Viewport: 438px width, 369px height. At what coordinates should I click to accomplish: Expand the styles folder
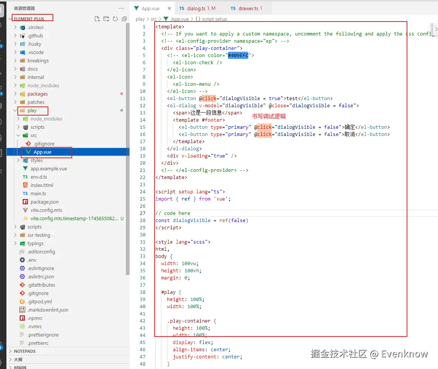click(19, 160)
